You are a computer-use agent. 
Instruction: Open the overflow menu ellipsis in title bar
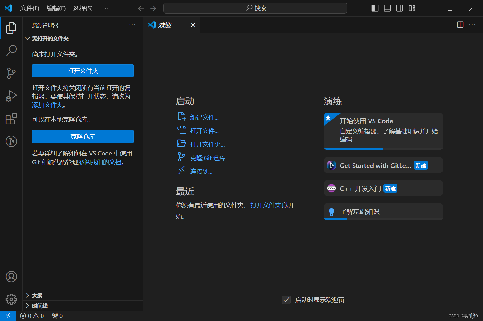105,8
